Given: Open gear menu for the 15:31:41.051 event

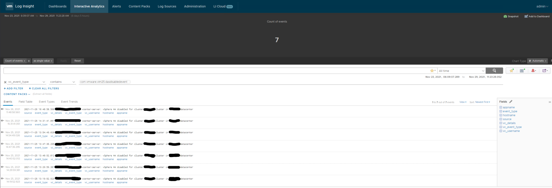Looking at the screenshot, I should click(x=2, y=121).
